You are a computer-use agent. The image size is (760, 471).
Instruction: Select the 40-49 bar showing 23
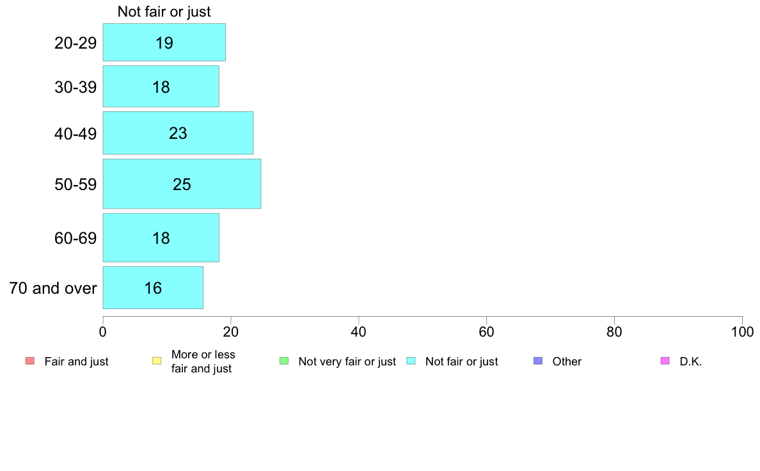[178, 133]
